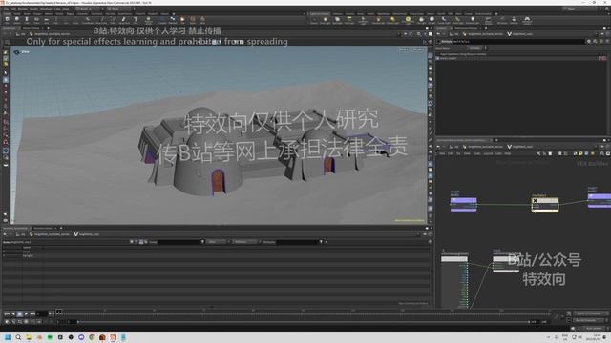The width and height of the screenshot is (611, 343).
Task: Add a Volume Light from the shelf
Action: pos(378,20)
